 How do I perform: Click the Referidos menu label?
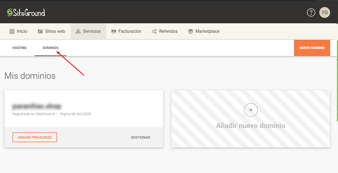pyautogui.click(x=168, y=31)
